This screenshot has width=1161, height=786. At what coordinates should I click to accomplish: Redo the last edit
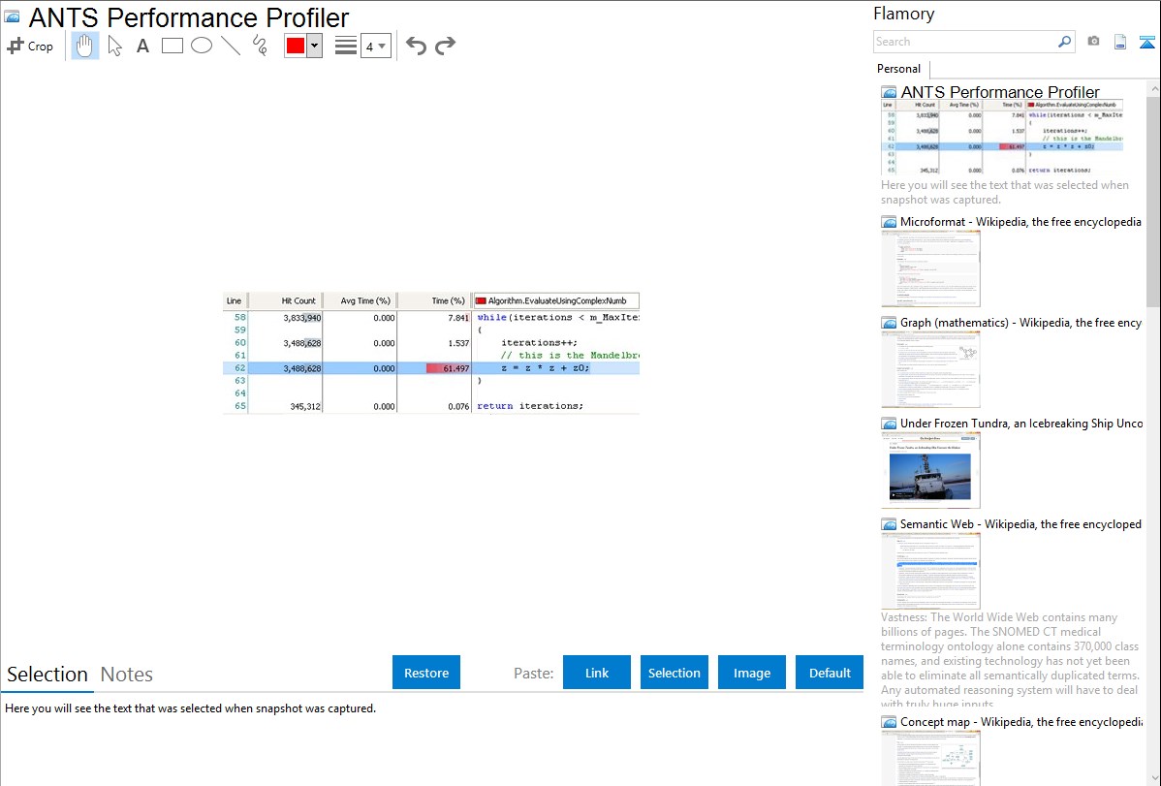(445, 46)
